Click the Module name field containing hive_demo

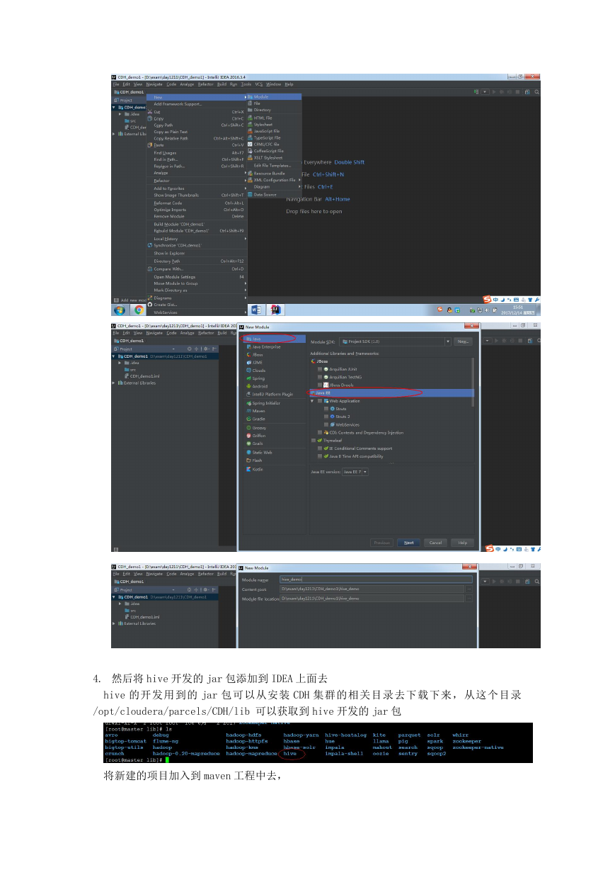(376, 580)
